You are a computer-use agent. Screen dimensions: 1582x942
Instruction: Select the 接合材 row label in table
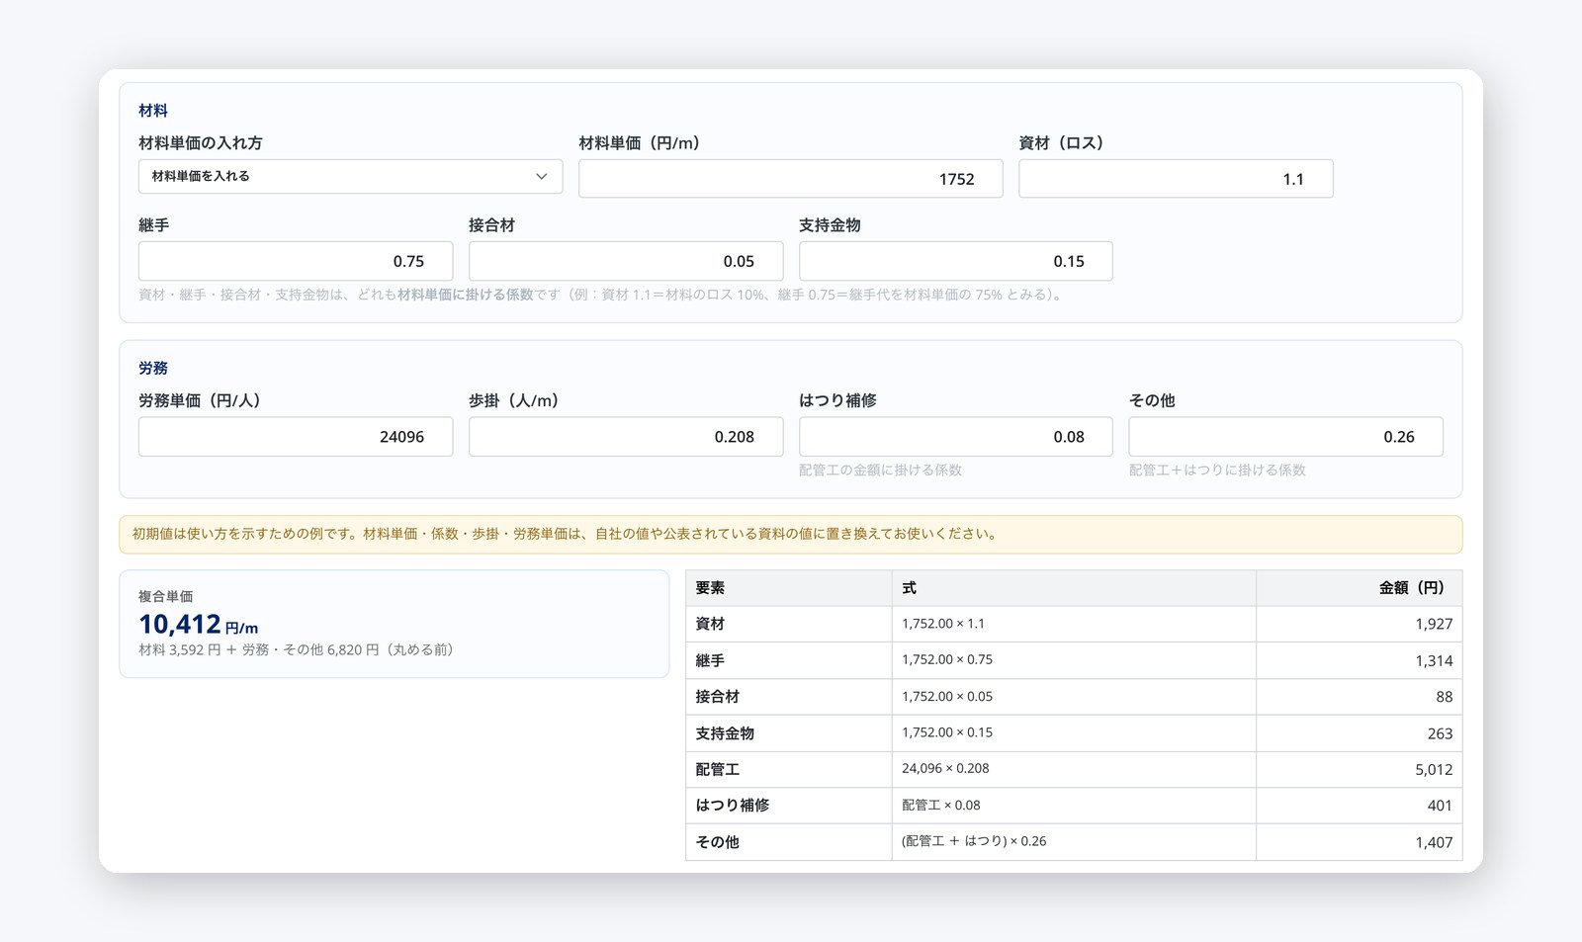(788, 697)
